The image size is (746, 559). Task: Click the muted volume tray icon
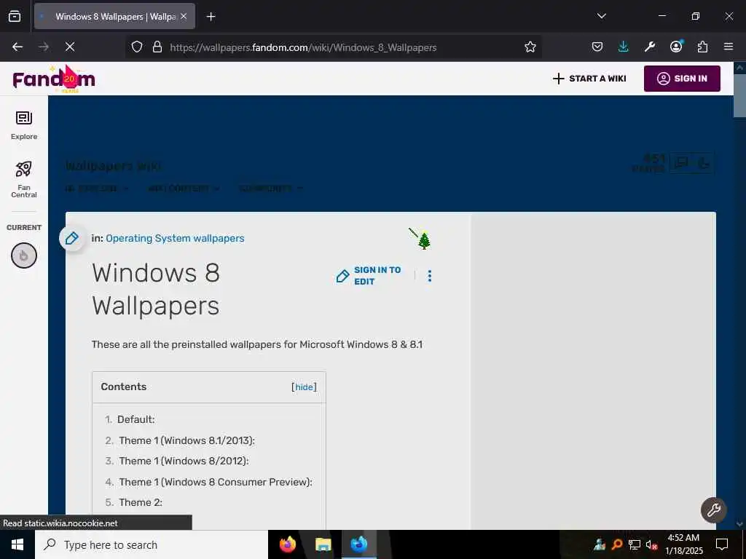tap(652, 544)
